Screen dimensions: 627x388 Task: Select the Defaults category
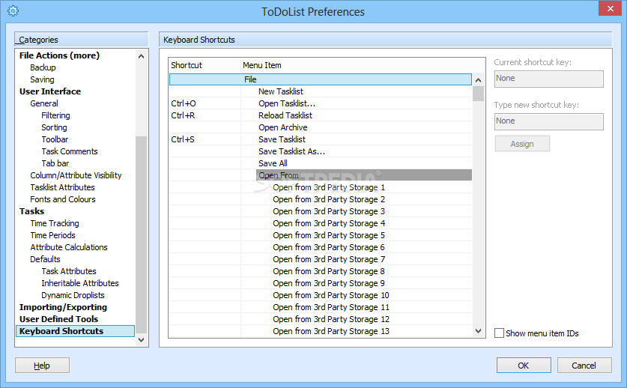click(x=45, y=259)
